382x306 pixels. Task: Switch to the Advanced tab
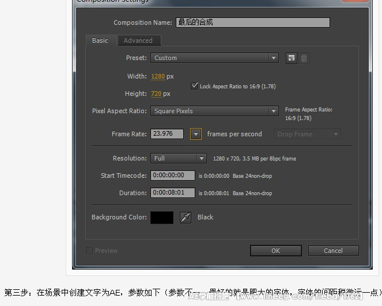click(139, 40)
